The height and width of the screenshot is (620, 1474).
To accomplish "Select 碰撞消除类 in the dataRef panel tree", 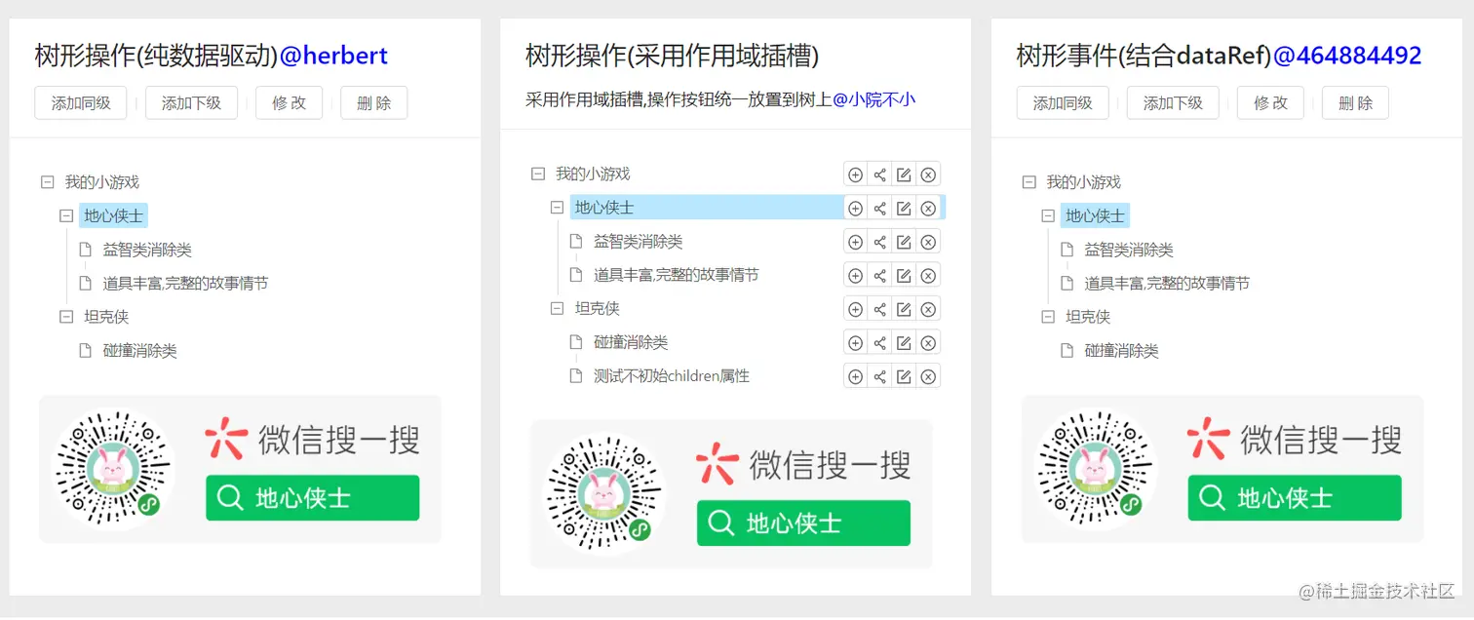I will 1121,351.
